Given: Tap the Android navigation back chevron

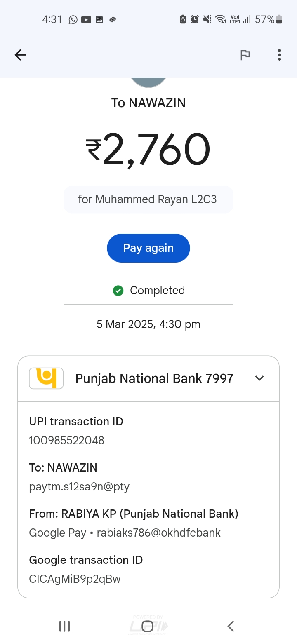Looking at the screenshot, I should (231, 627).
